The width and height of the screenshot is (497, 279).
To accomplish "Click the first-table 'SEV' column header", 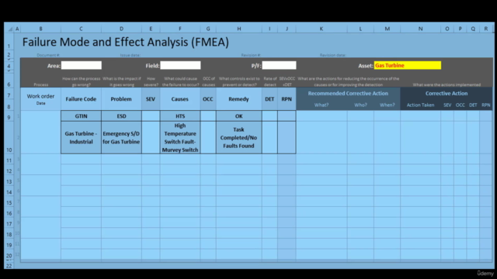I will point(151,99).
